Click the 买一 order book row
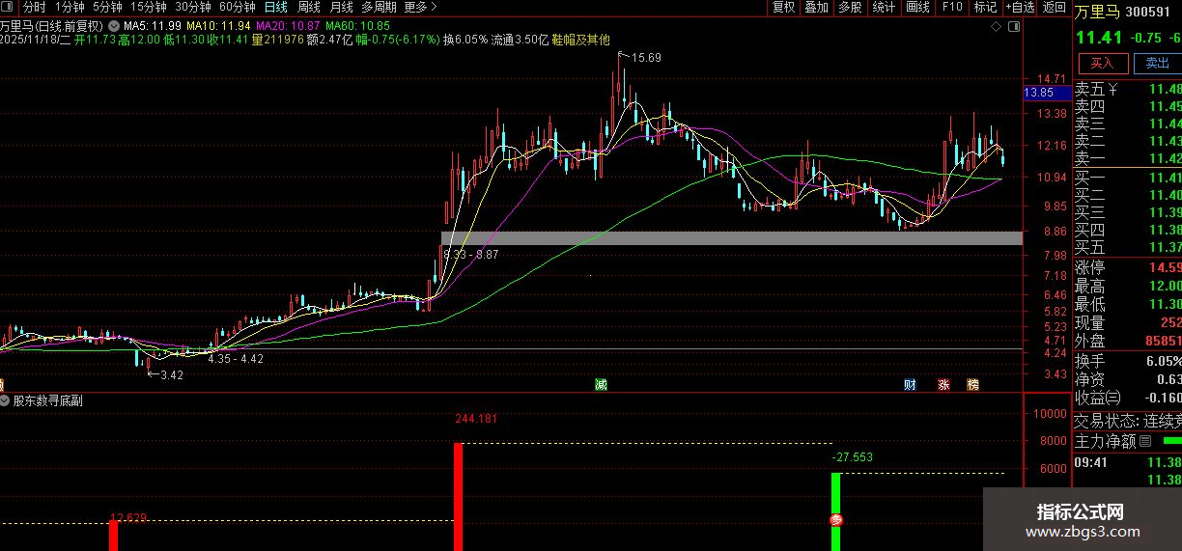 (x=1128, y=178)
